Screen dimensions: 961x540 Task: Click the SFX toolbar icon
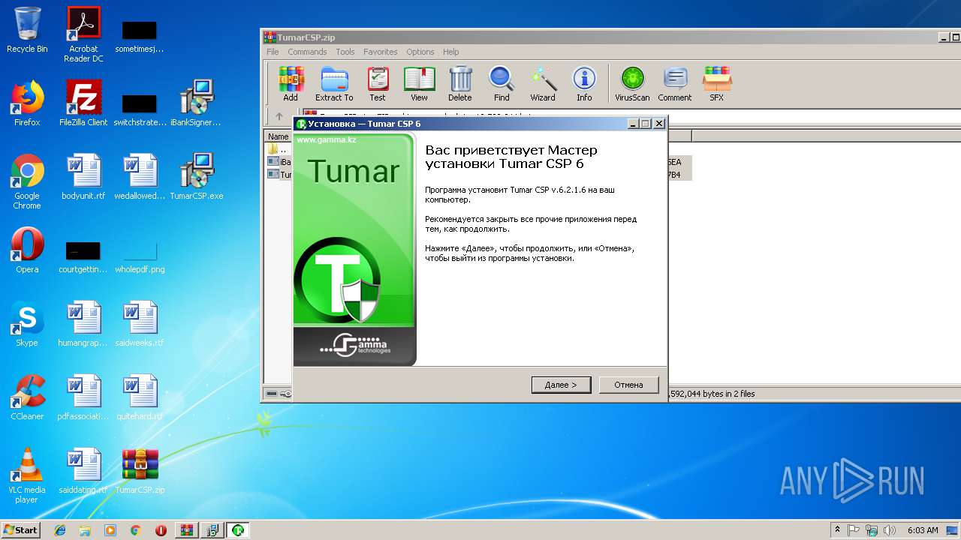(717, 84)
